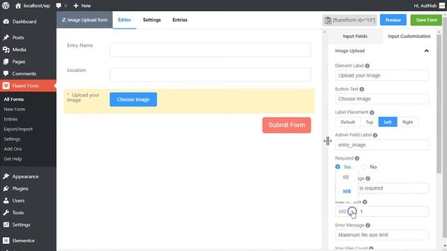Choose MB from the size unit dropdown
Screen dimensions: 447x251
[346, 191]
